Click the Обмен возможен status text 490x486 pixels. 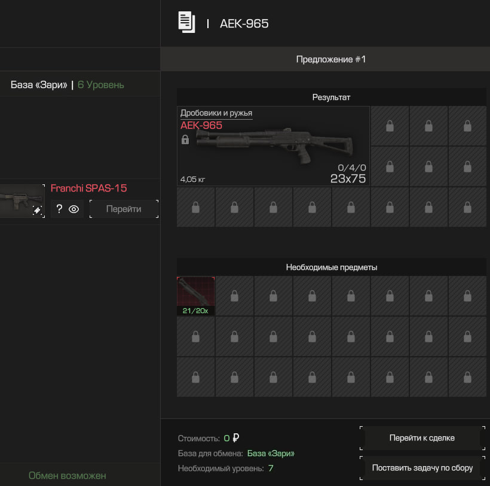coord(67,476)
